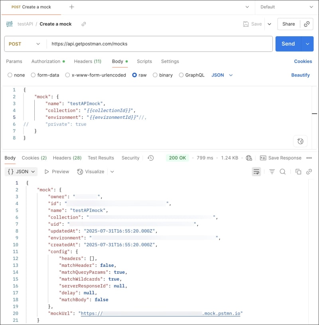Viewport: 319px width, 325px height.
Task: Click the Cookies link
Action: click(303, 61)
